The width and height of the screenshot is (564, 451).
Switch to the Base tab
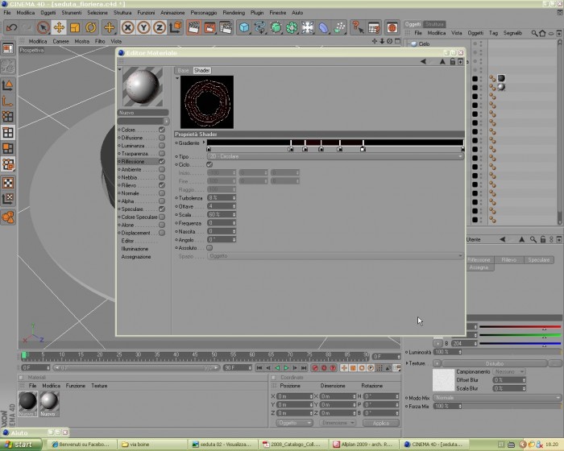coord(183,71)
